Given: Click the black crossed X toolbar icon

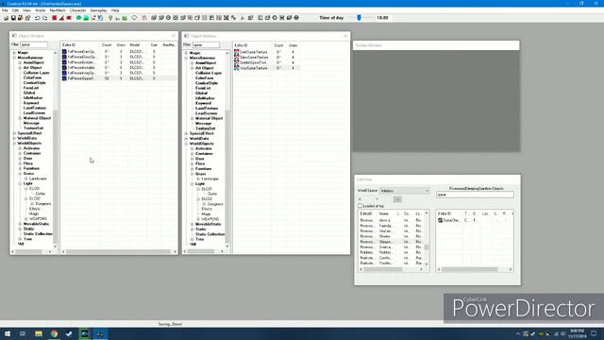Looking at the screenshot, I should pyautogui.click(x=226, y=18).
